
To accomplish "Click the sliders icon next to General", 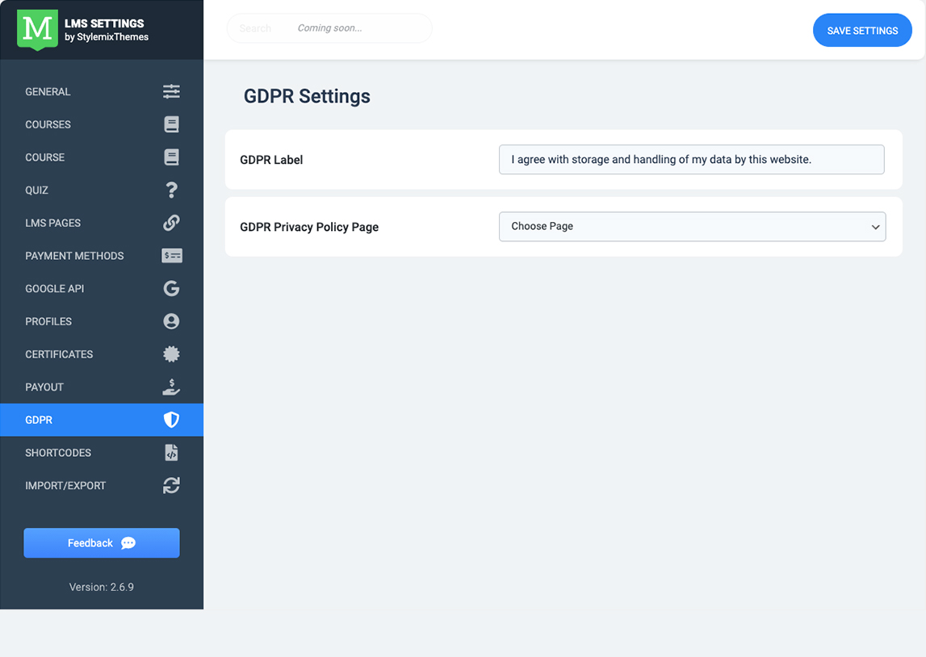I will (171, 91).
